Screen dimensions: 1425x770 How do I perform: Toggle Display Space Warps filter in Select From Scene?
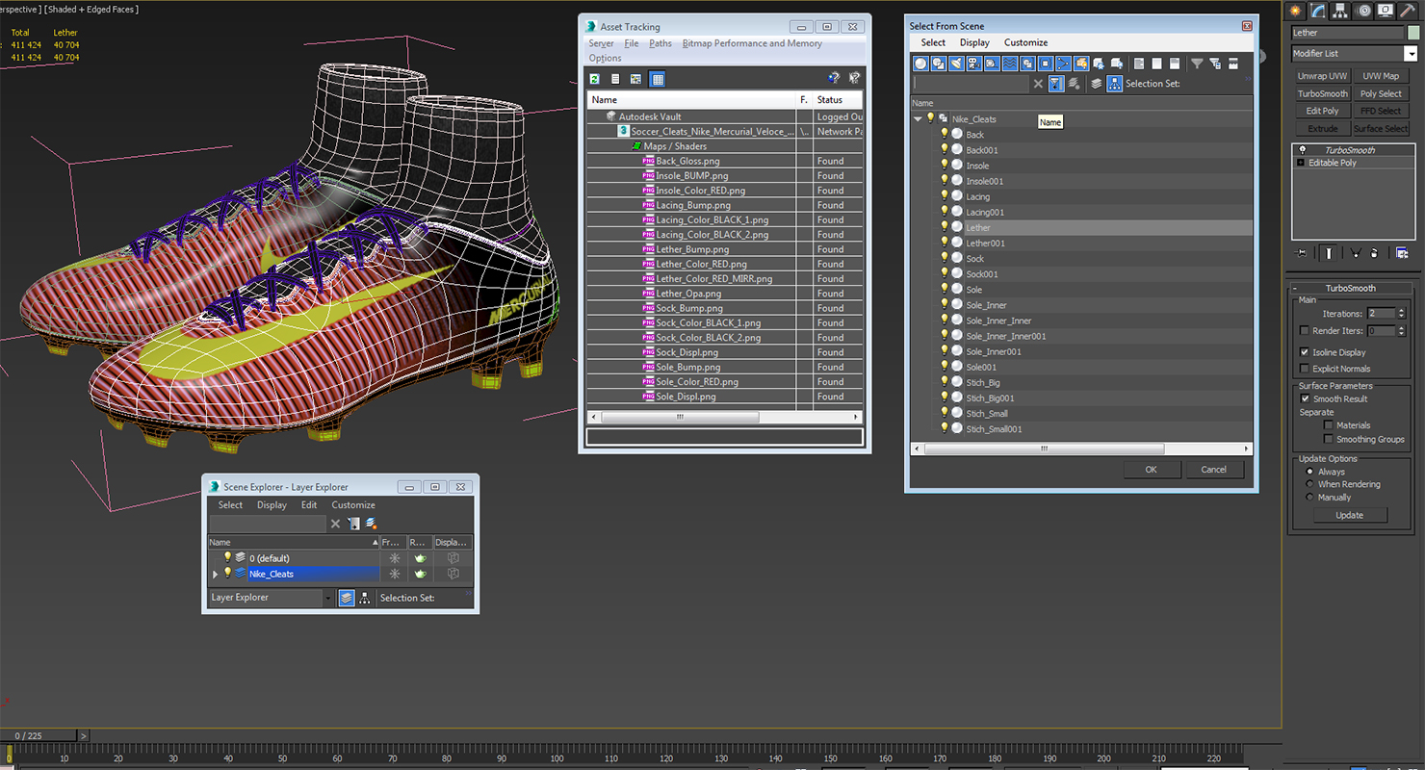(1009, 64)
